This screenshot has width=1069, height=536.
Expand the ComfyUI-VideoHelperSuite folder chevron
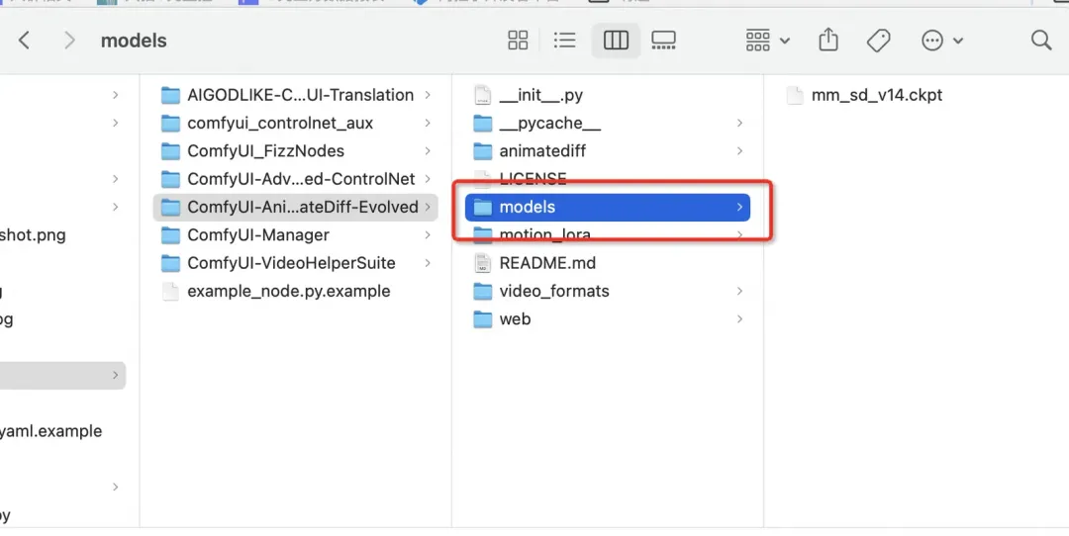tap(428, 263)
